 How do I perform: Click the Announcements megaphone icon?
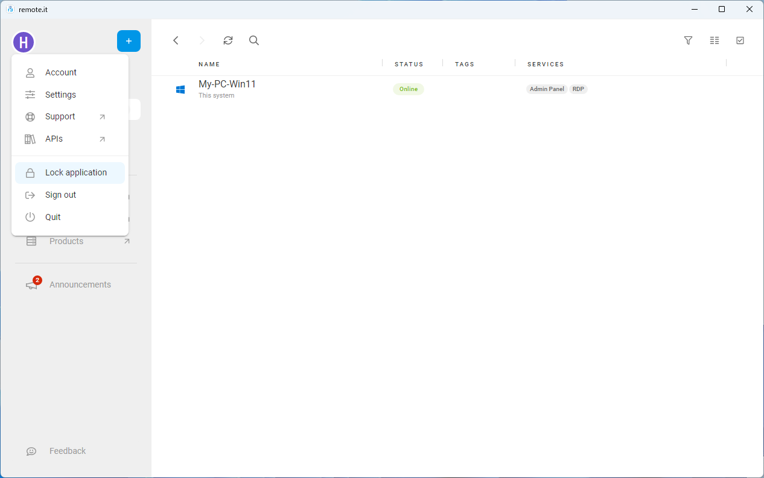(32, 285)
